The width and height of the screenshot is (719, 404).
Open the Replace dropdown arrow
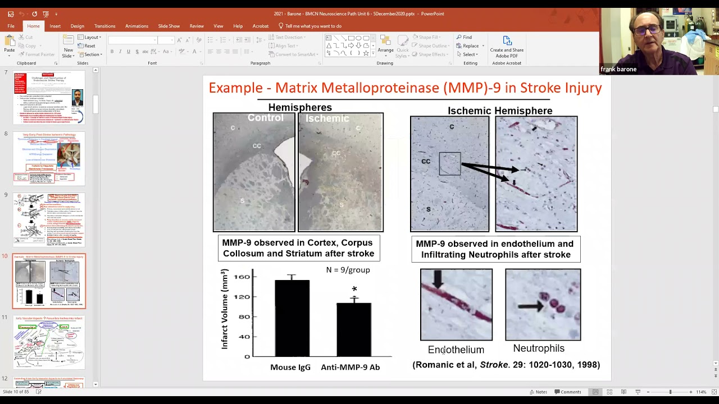[483, 46]
